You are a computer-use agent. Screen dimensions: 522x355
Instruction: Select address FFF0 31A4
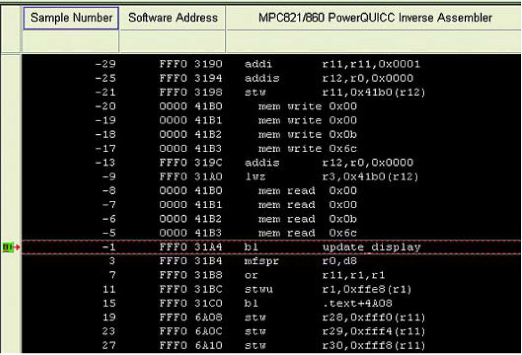click(190, 247)
